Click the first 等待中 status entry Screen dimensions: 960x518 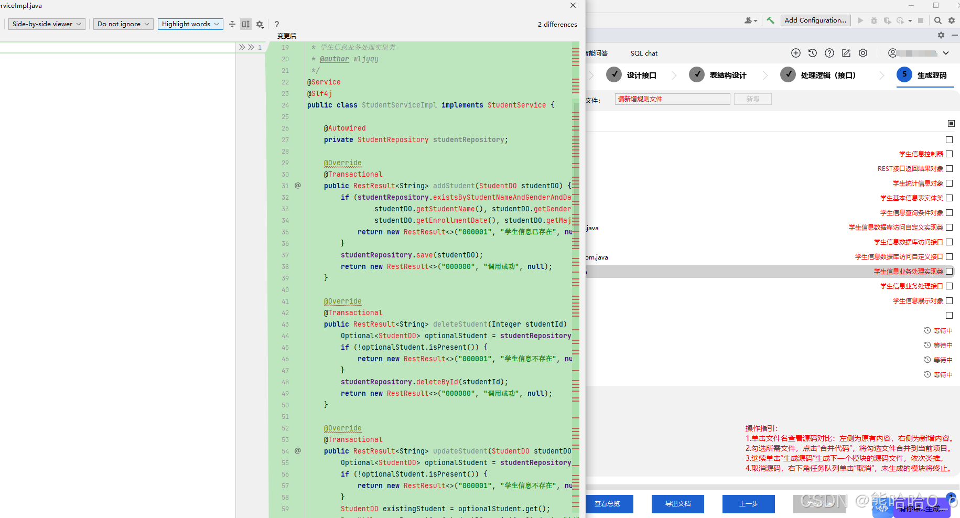pyautogui.click(x=939, y=331)
